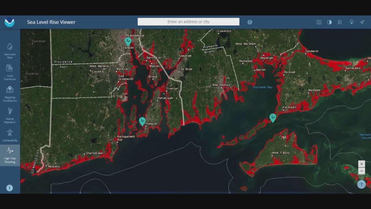
Task: Click the data download icon
Action: click(x=351, y=22)
